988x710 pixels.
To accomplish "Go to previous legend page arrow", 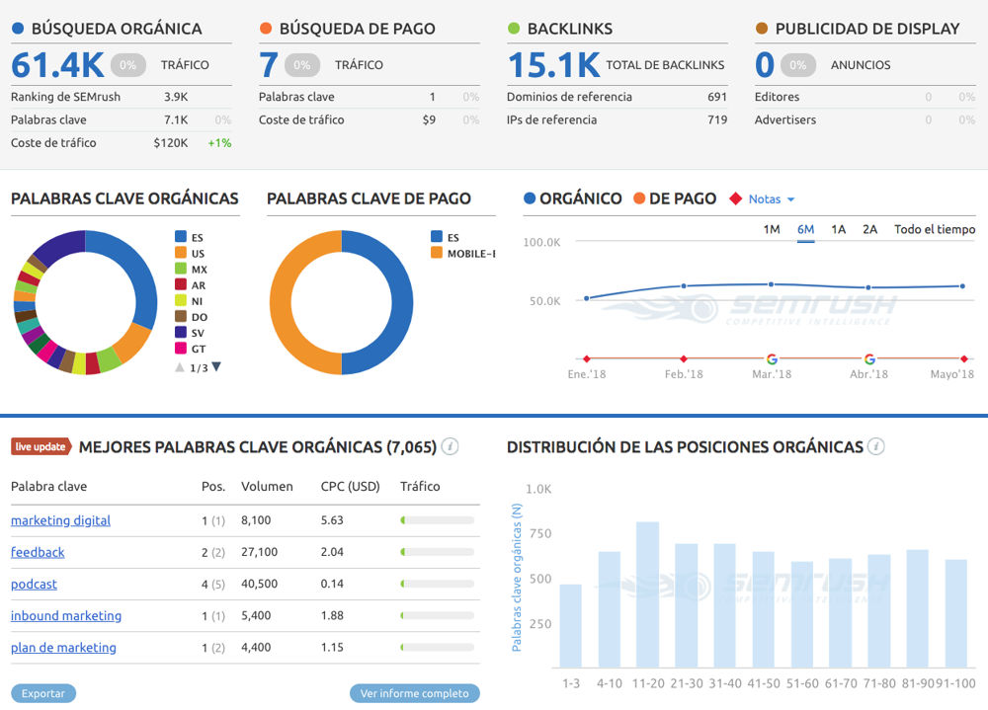I will tap(180, 367).
